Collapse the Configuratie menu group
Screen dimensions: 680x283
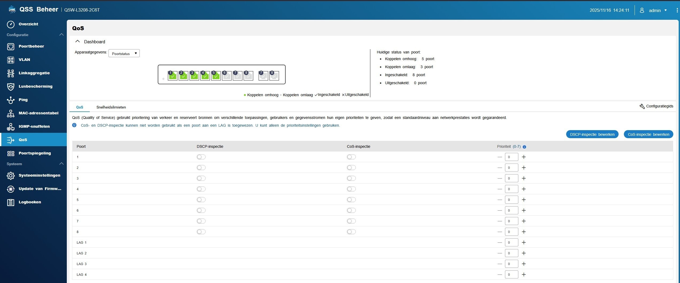tap(61, 34)
